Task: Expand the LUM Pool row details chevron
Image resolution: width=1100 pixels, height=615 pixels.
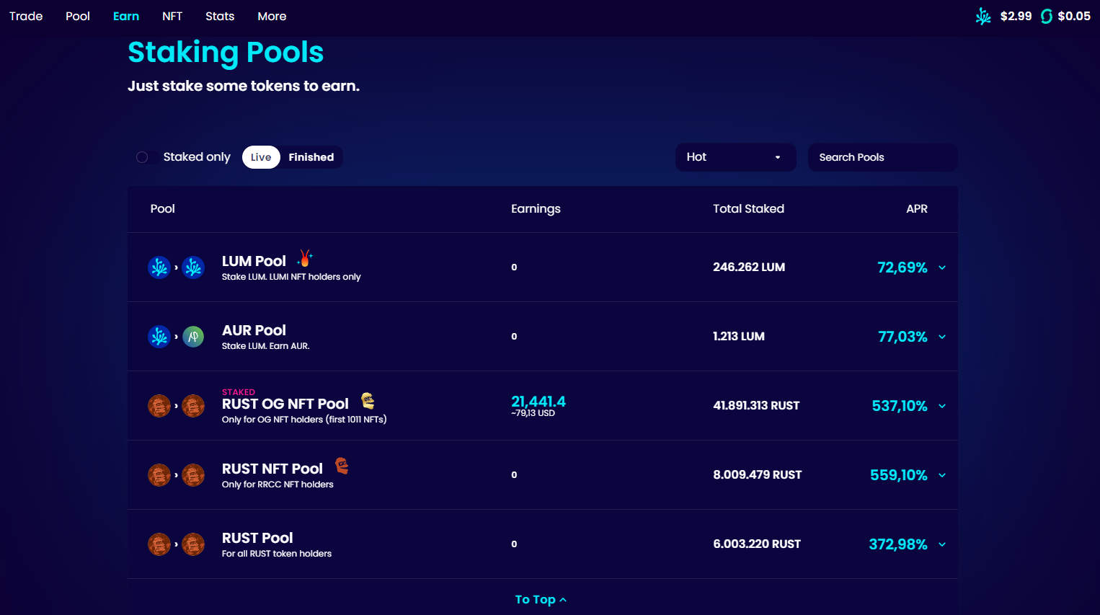Action: [941, 267]
